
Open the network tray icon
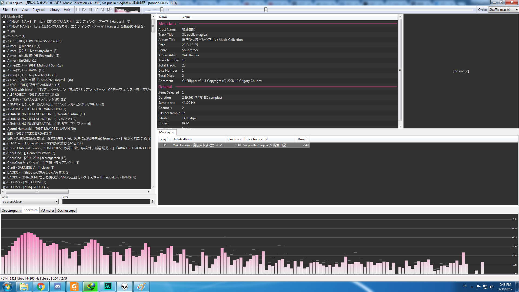[x=485, y=287]
